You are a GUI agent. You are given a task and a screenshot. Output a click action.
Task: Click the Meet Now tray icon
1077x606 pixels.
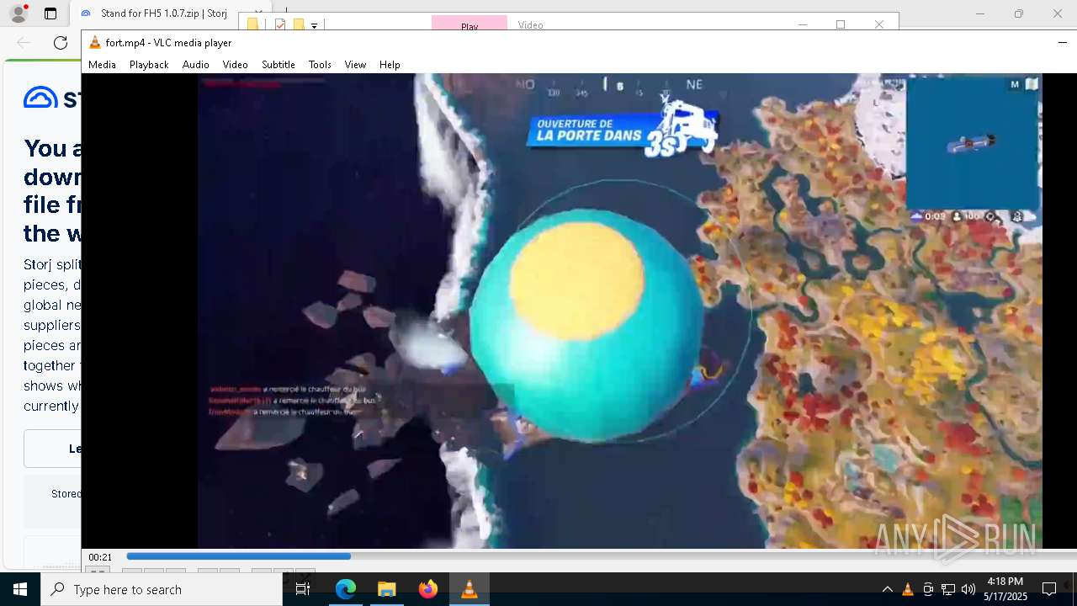[x=928, y=589]
